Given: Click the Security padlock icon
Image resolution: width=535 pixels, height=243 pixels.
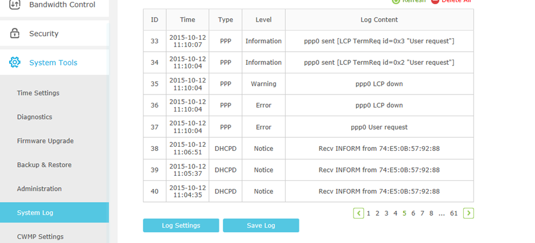Looking at the screenshot, I should click(15, 34).
